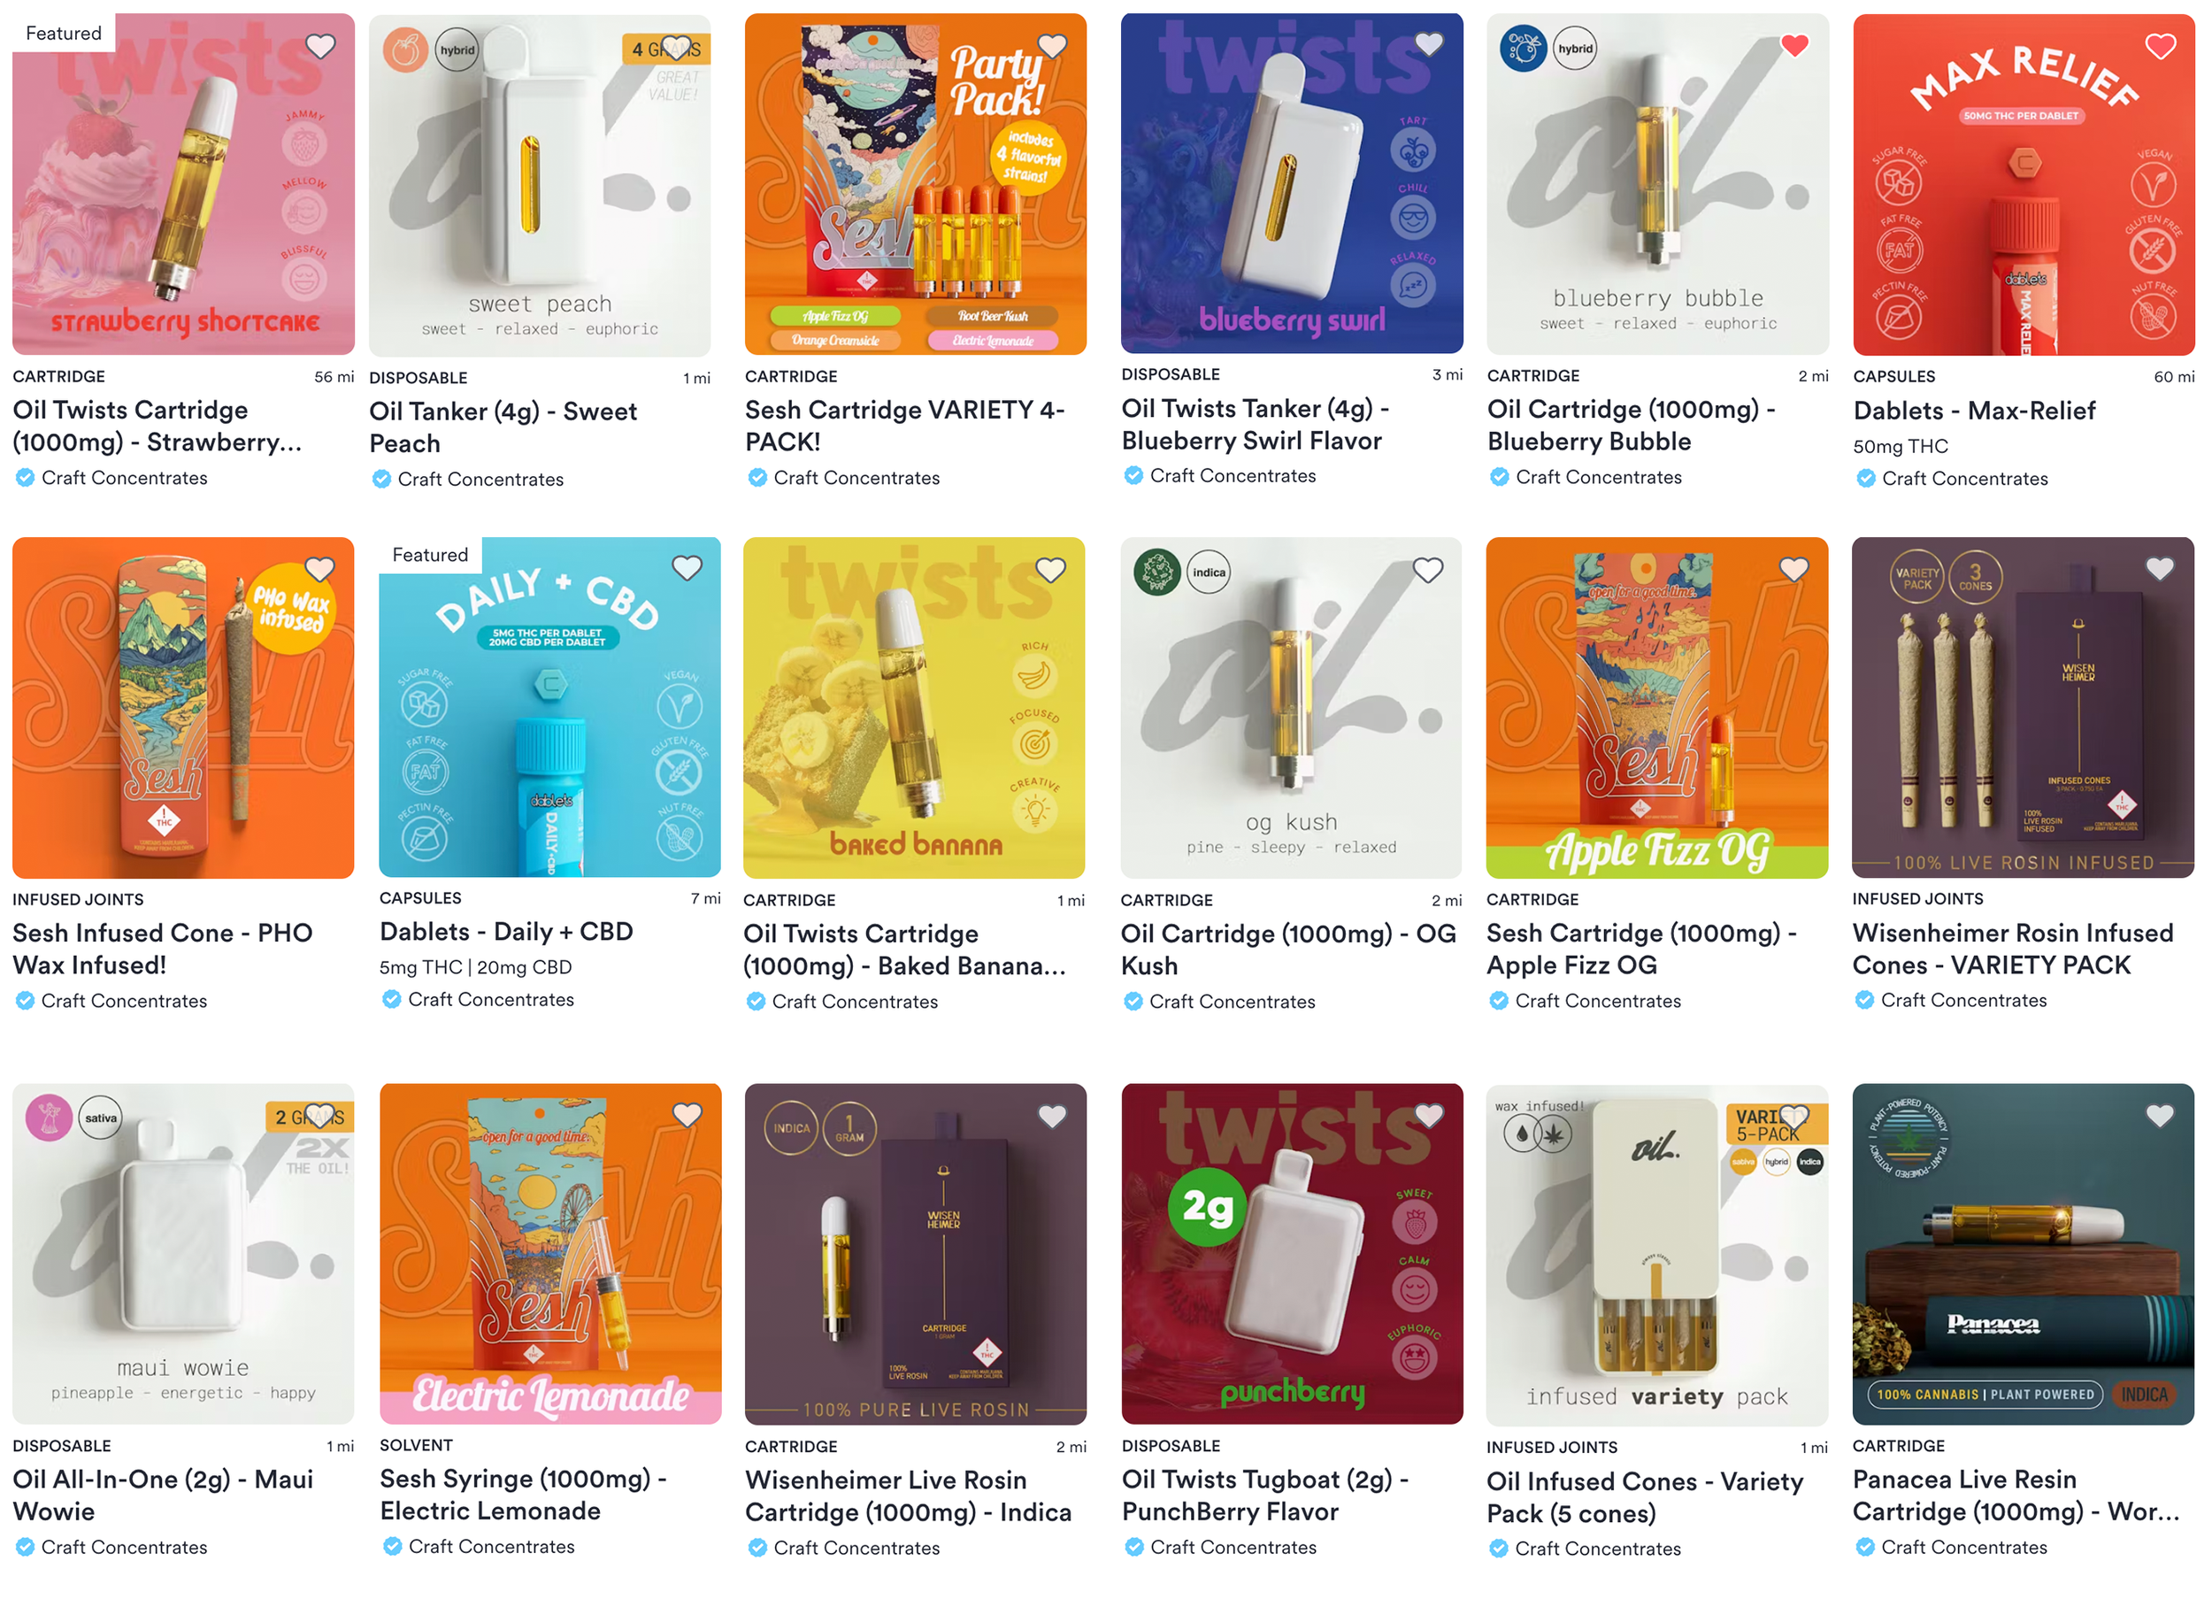The image size is (2212, 1599).
Task: Click Craft Concentrates brand under Sesh Infused Cone
Action: click(x=124, y=1001)
